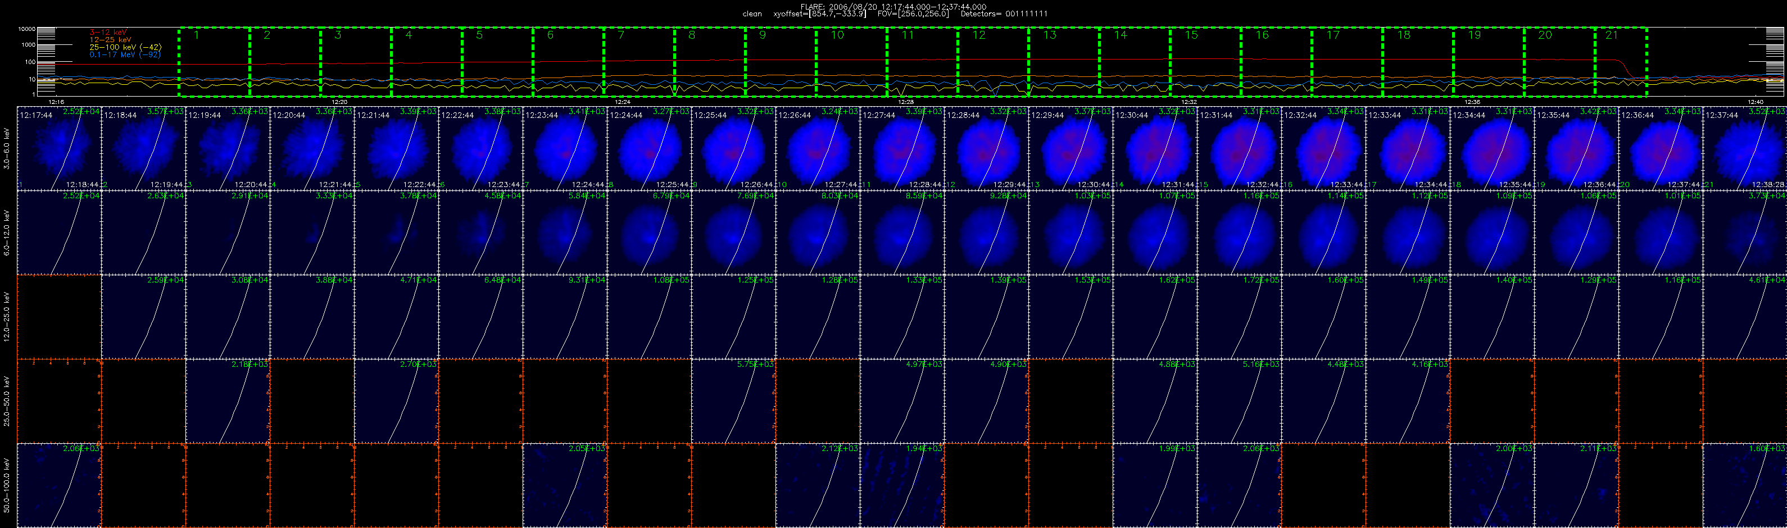Open the 3-6 keV image at 12:33:44
Screen dimensions: 1787x528
[1408, 148]
